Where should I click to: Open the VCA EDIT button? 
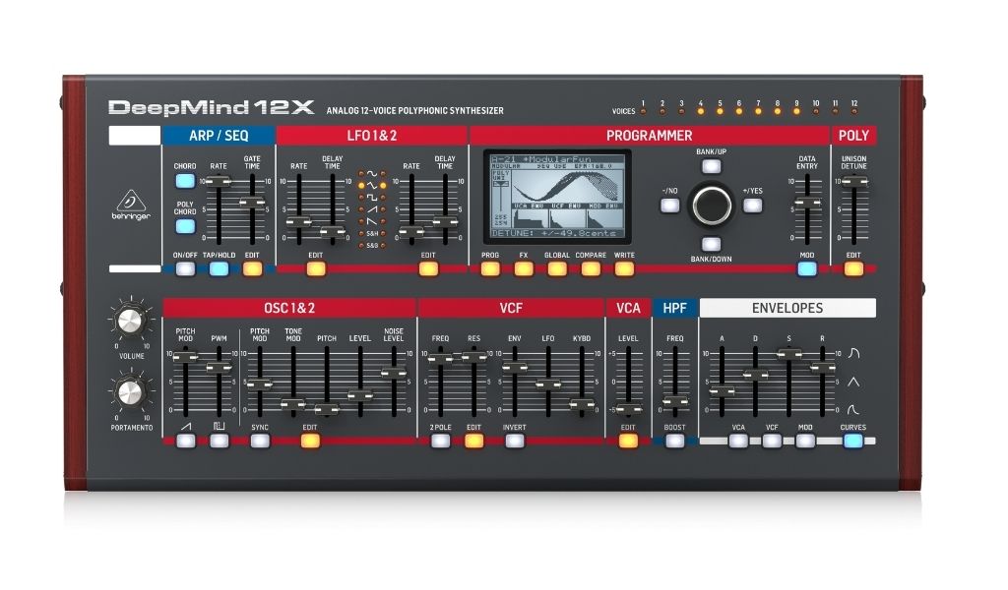point(628,442)
